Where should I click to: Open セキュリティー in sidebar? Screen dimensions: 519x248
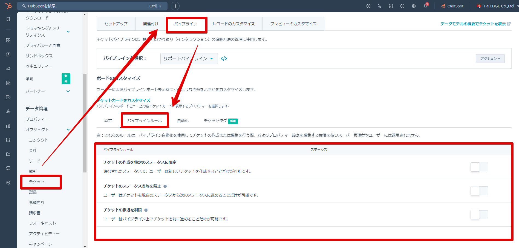tap(39, 66)
